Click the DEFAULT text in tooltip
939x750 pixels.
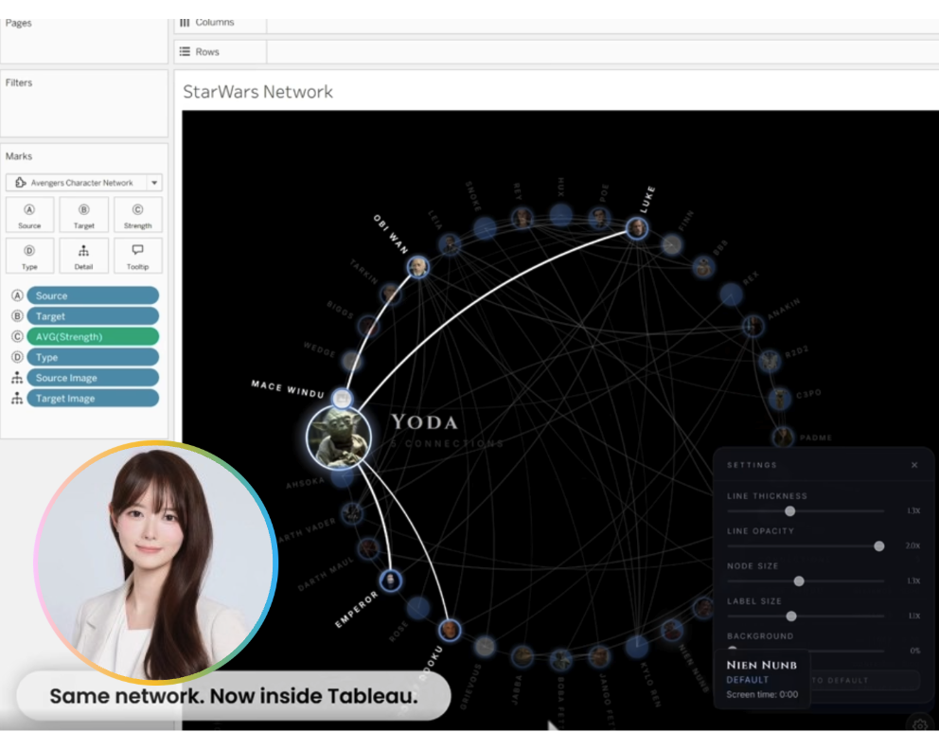point(748,680)
